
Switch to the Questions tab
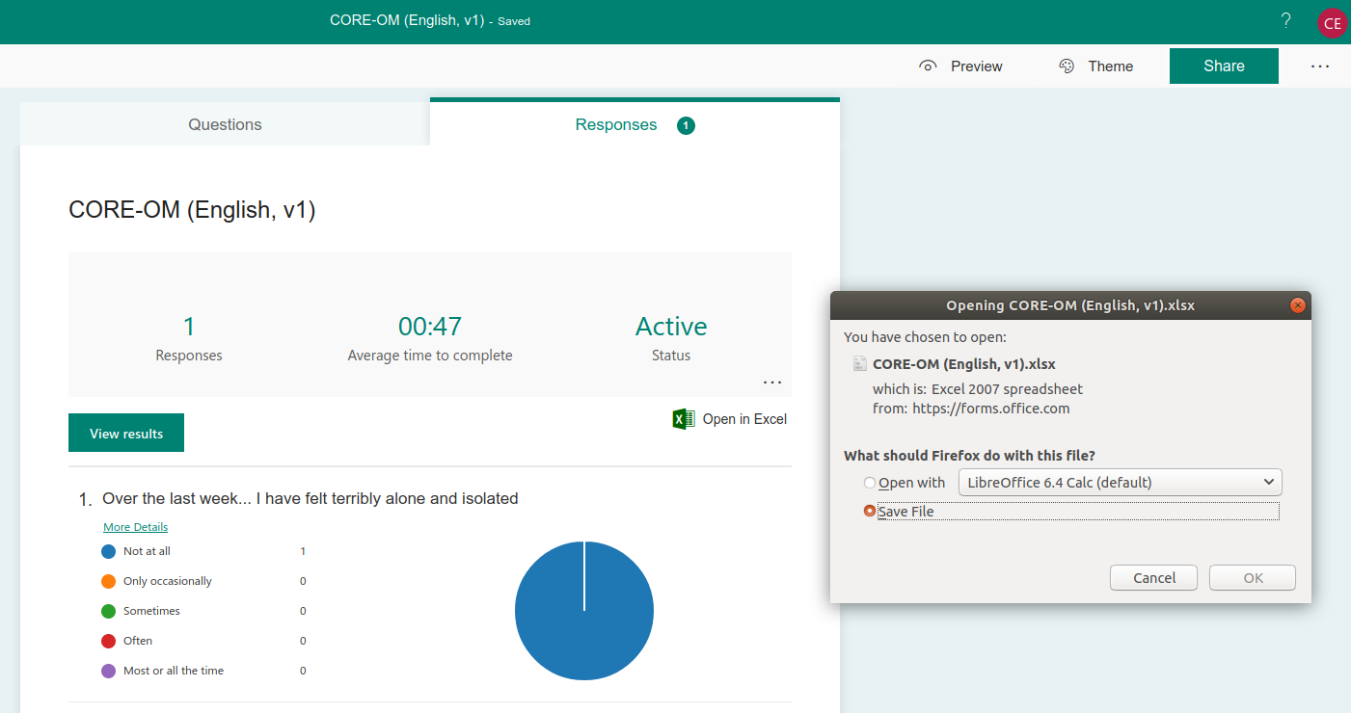pyautogui.click(x=225, y=123)
